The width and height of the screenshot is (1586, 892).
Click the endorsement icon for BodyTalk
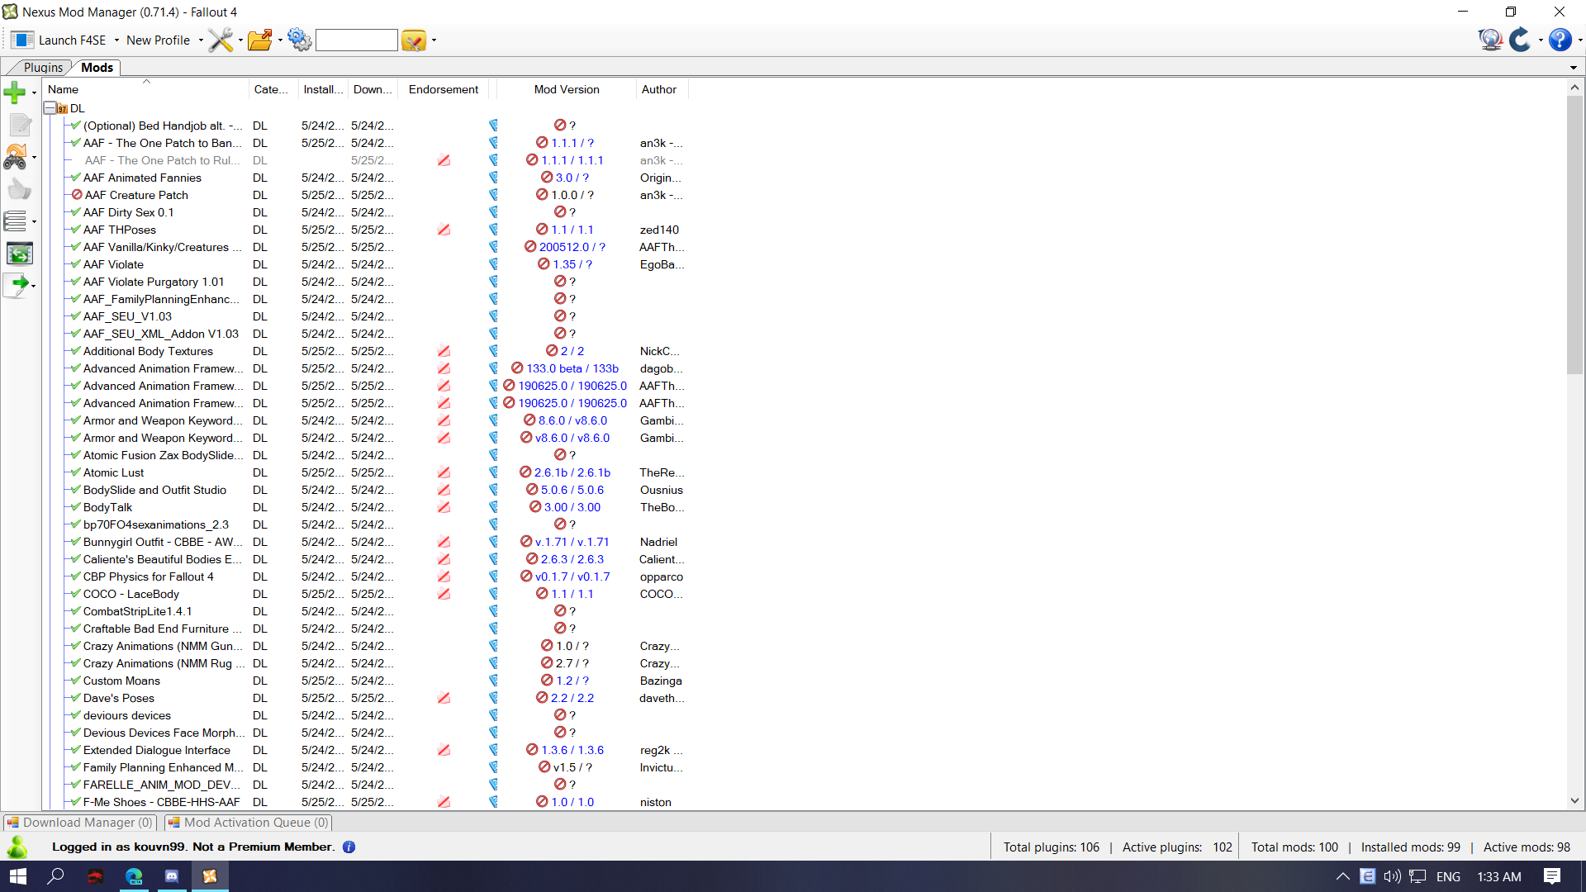coord(444,507)
